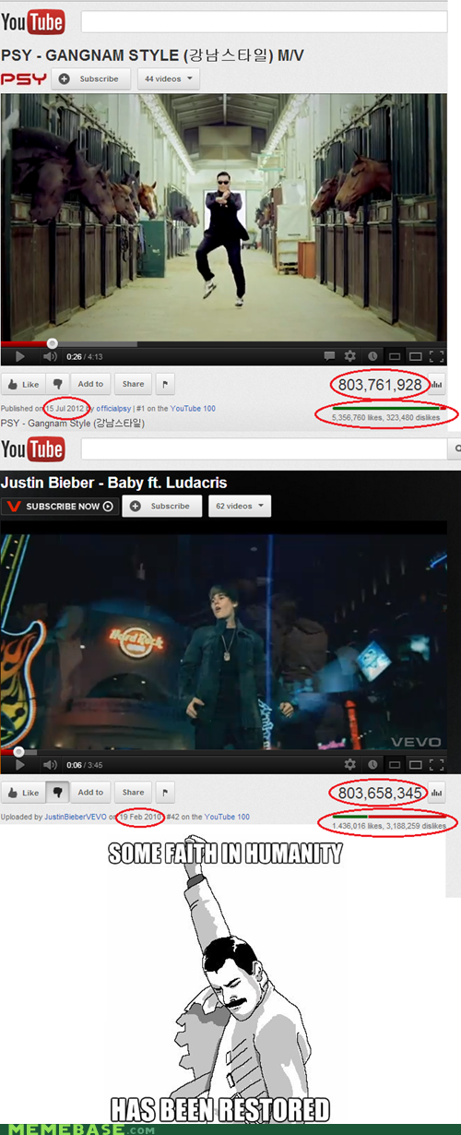Switch Baby video player to large size

pos(415,765)
